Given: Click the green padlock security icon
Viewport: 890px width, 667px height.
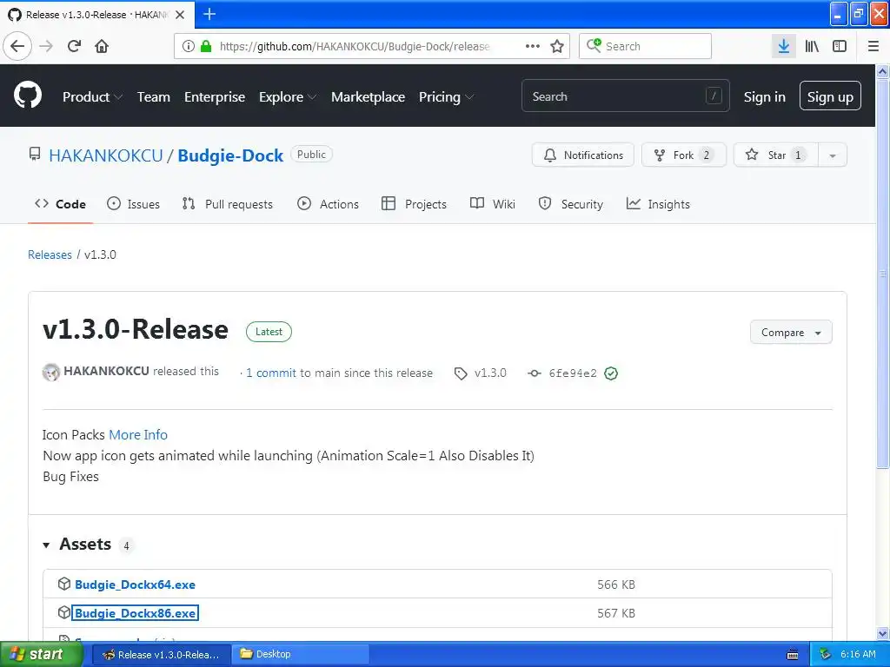Looking at the screenshot, I should [206, 46].
